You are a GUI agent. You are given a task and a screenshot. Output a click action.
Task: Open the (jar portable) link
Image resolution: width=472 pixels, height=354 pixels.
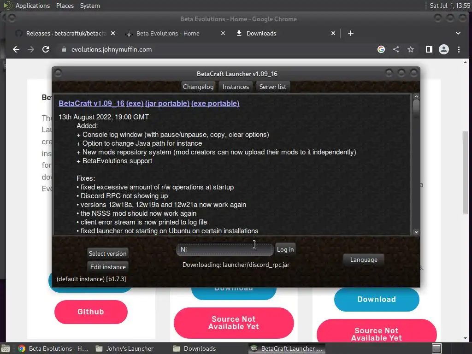click(x=167, y=103)
